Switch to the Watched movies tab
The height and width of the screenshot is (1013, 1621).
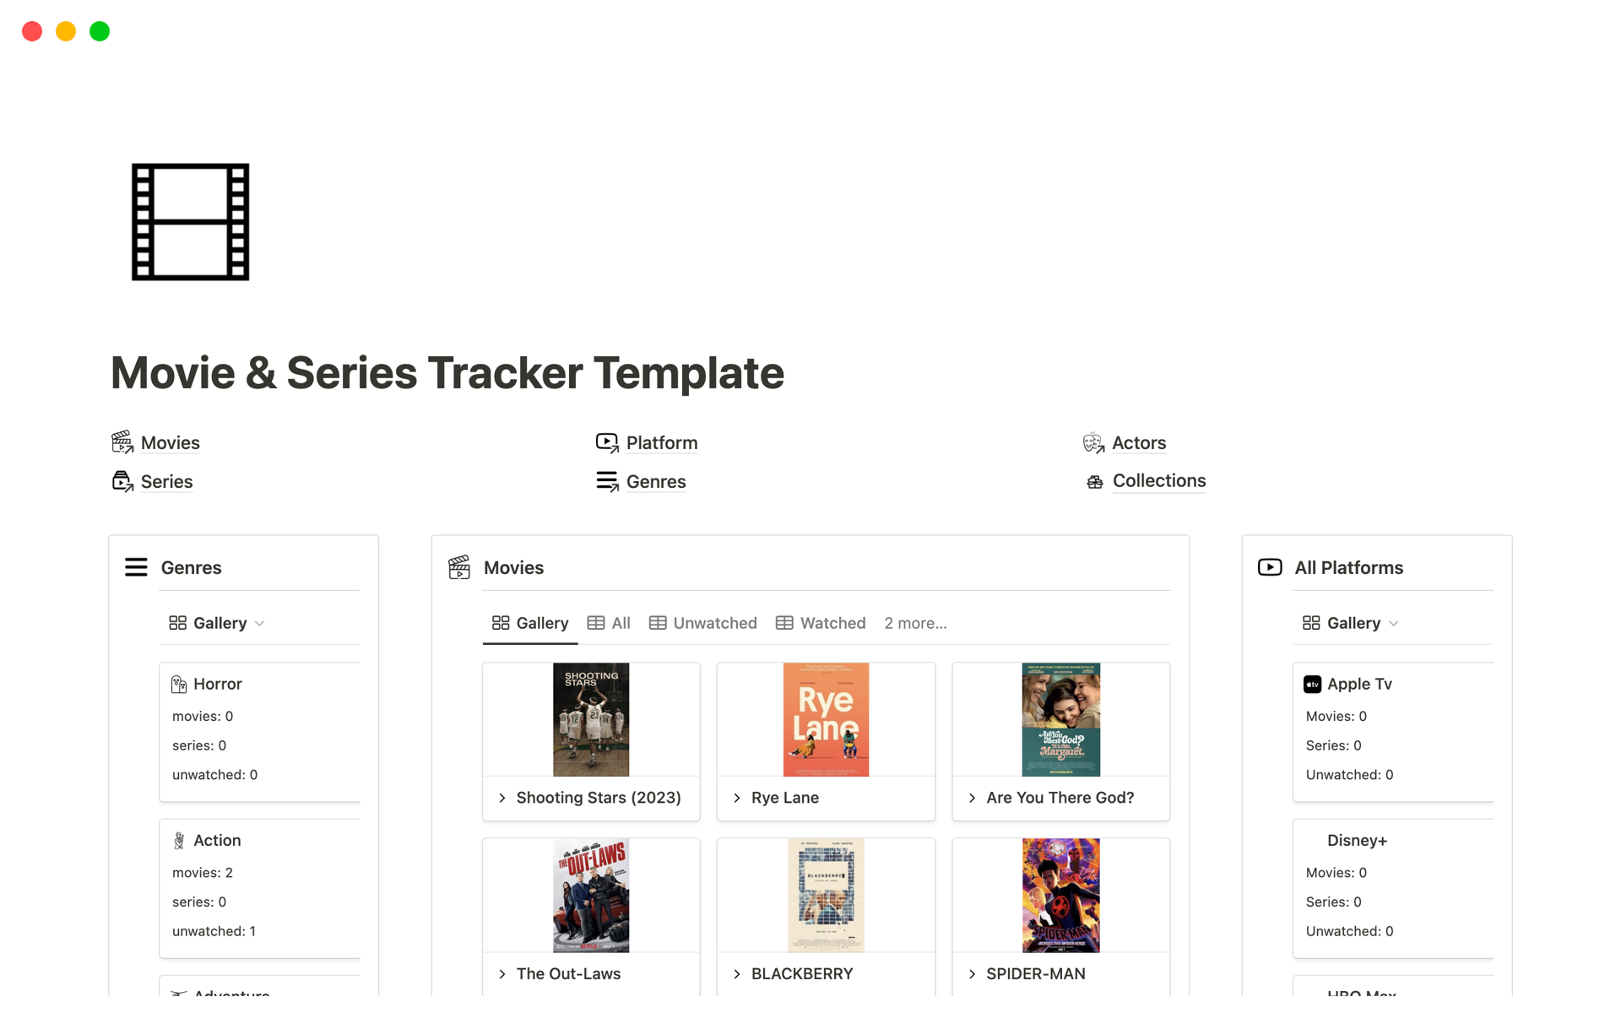point(821,623)
